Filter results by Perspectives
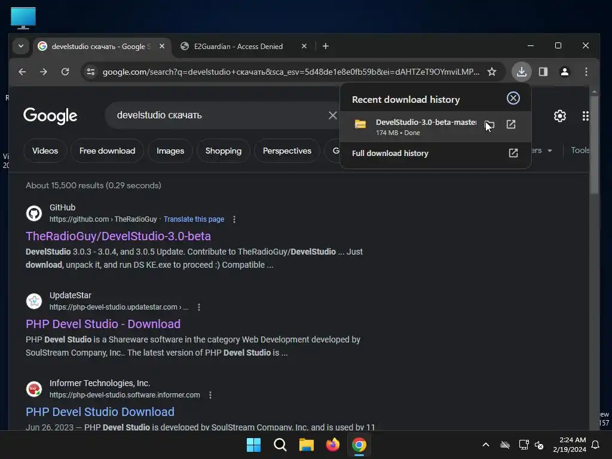The height and width of the screenshot is (459, 612). point(287,151)
